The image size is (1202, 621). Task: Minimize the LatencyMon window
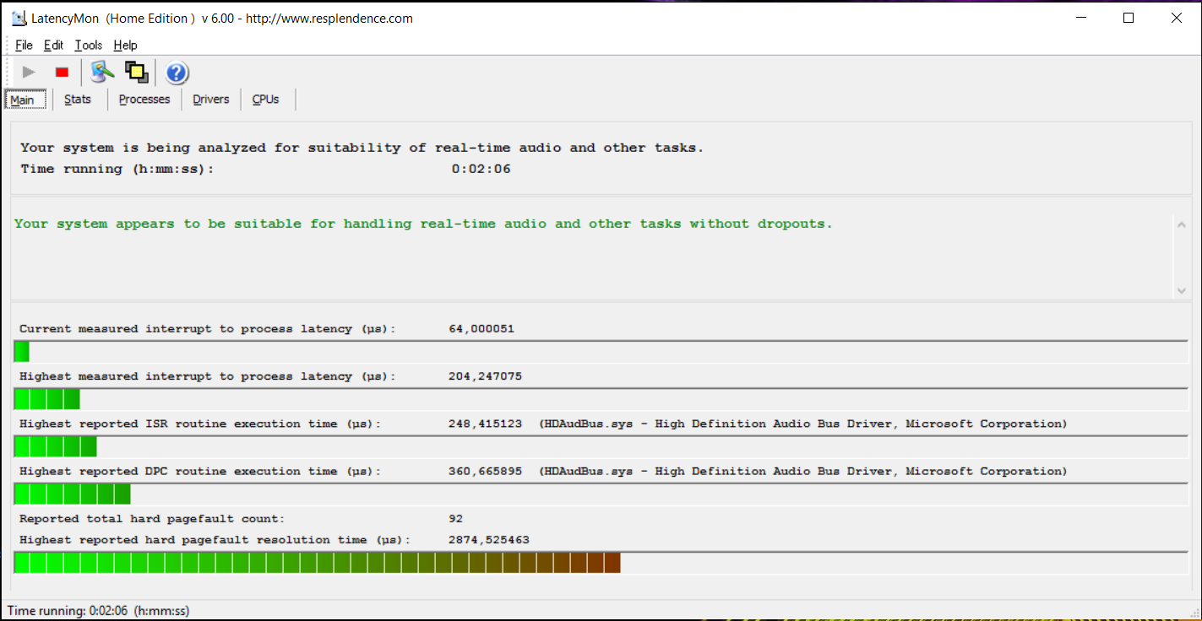coord(1080,18)
